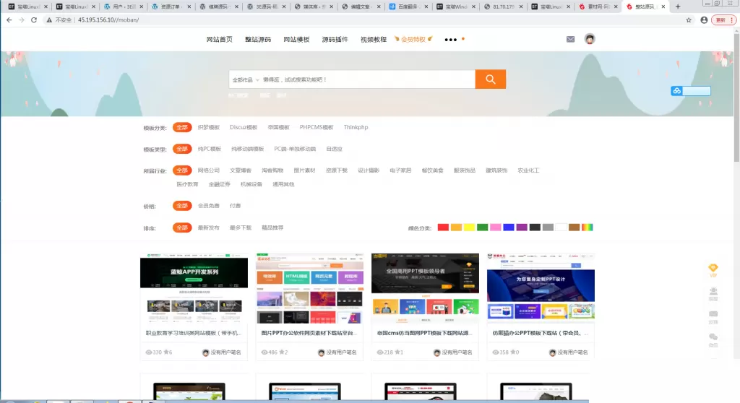Sort by 最新发布
Screen dimensions: 740x403
(209, 227)
